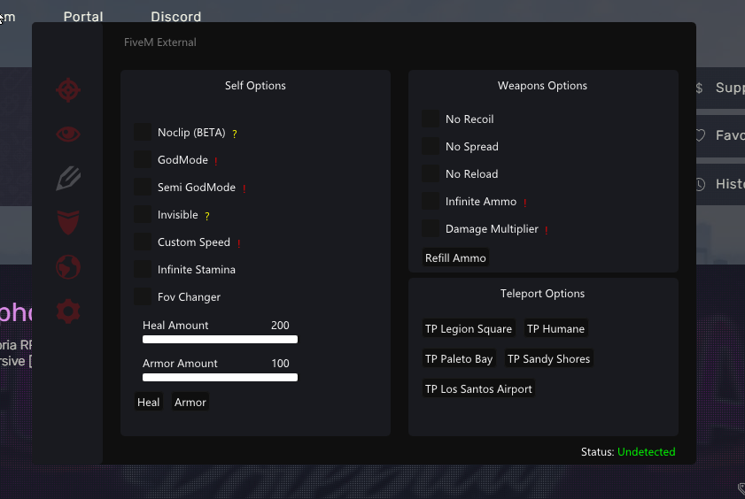Open the shield tab in the sidebar
The width and height of the screenshot is (745, 499).
tap(68, 222)
